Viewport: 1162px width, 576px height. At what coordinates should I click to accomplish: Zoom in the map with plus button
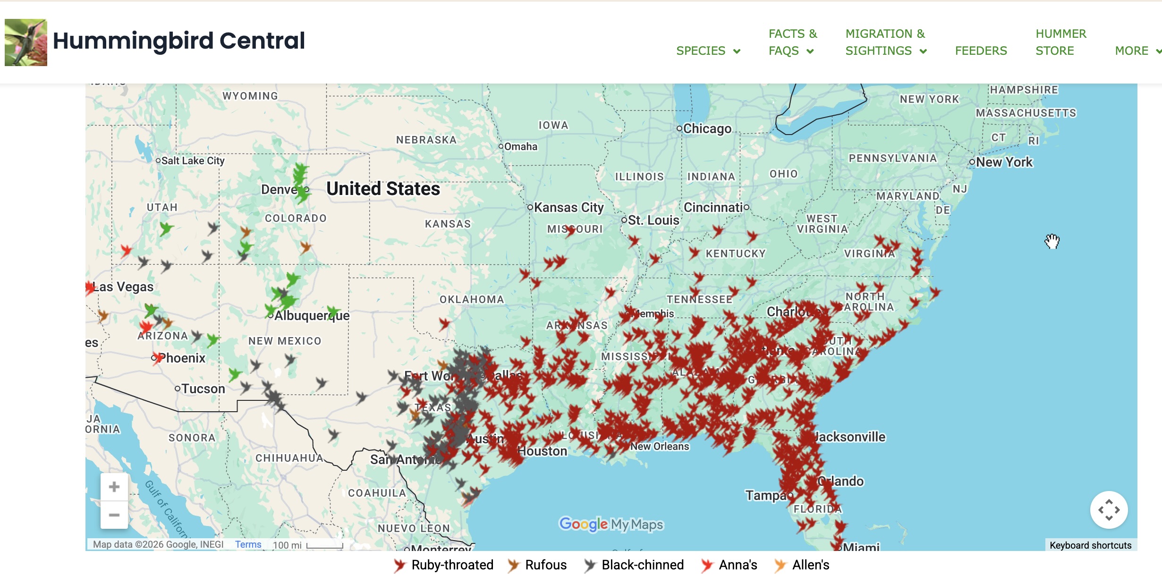[114, 487]
